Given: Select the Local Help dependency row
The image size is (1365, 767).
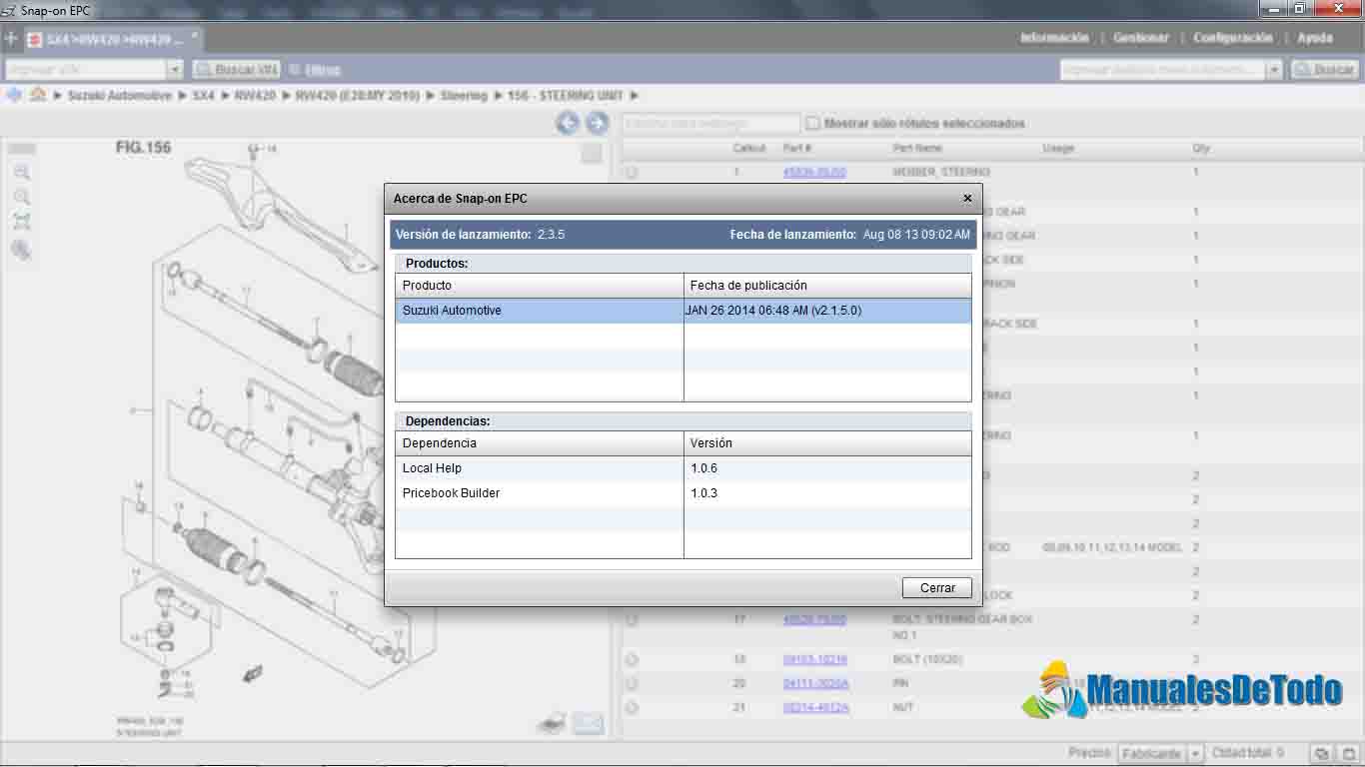Looking at the screenshot, I should (683, 468).
